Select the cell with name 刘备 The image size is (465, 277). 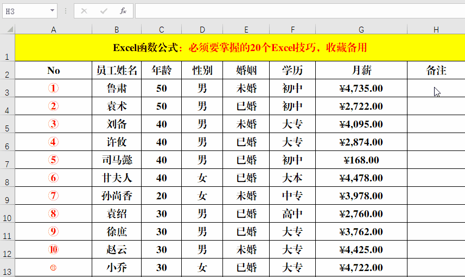(x=117, y=124)
